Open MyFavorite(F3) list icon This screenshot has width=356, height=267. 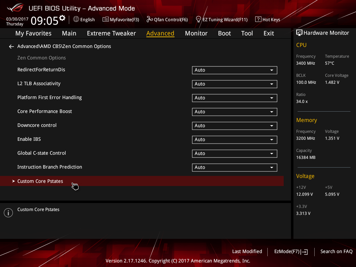pyautogui.click(x=106, y=19)
